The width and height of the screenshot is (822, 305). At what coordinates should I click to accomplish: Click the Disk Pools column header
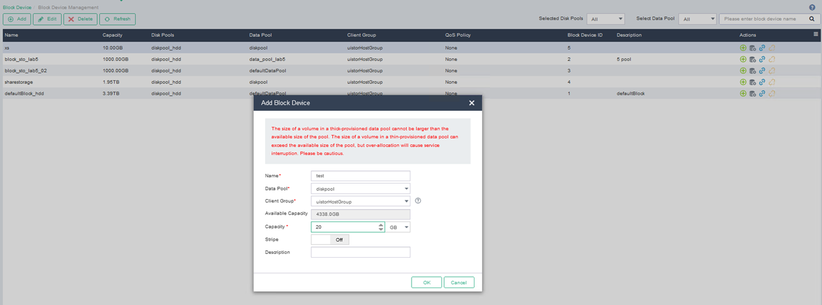pyautogui.click(x=163, y=35)
